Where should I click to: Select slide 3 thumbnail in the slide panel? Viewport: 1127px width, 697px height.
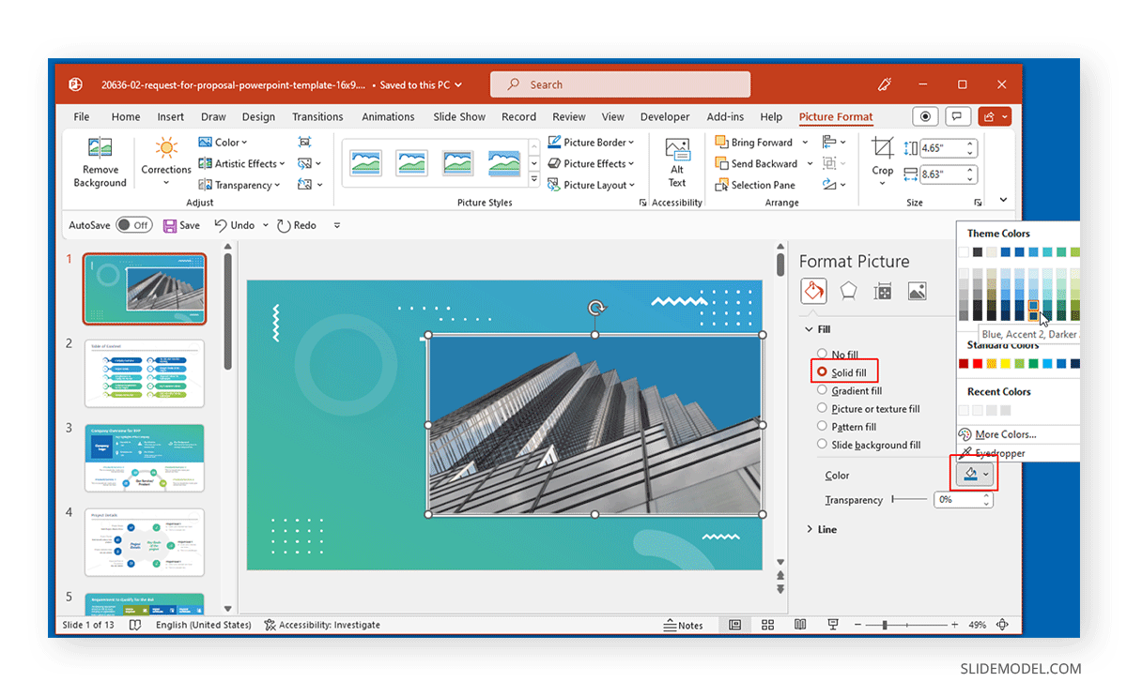145,456
